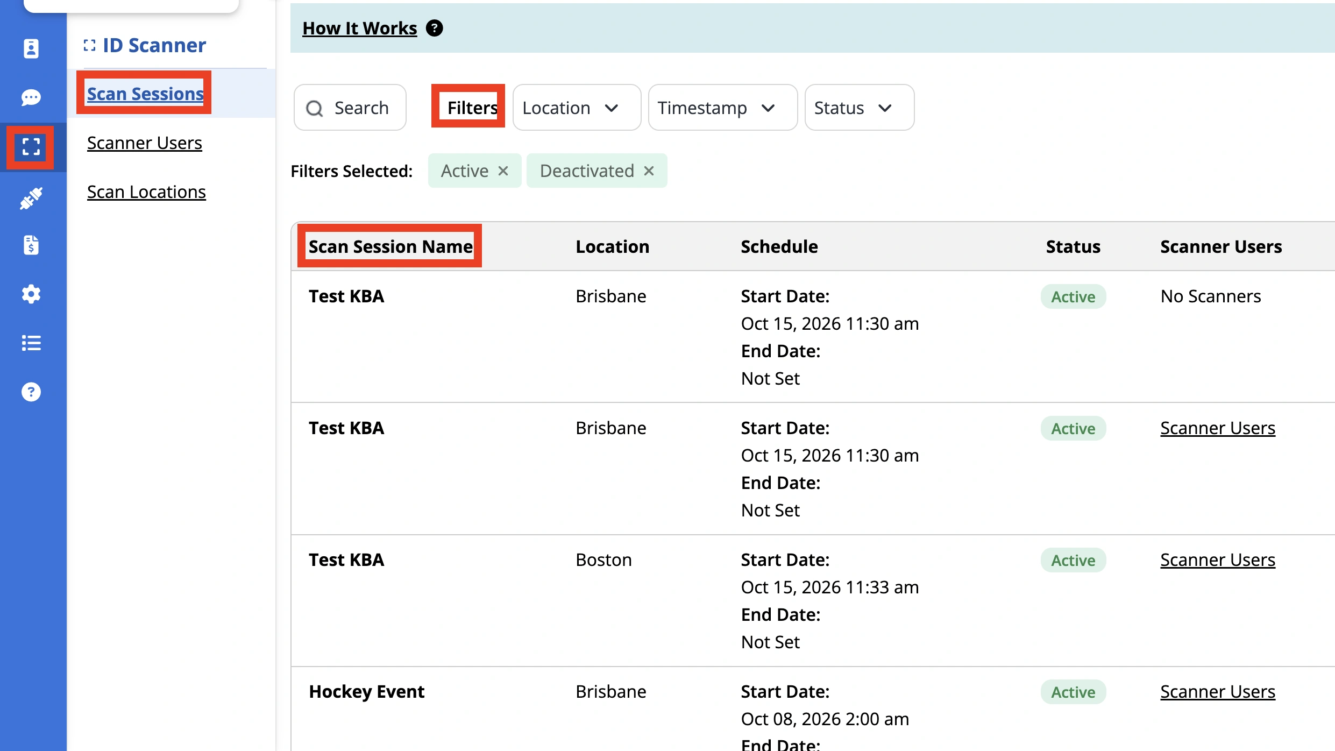This screenshot has width=1335, height=751.
Task: Click the Oct 15, 2026 11:33 am date
Action: click(x=830, y=587)
